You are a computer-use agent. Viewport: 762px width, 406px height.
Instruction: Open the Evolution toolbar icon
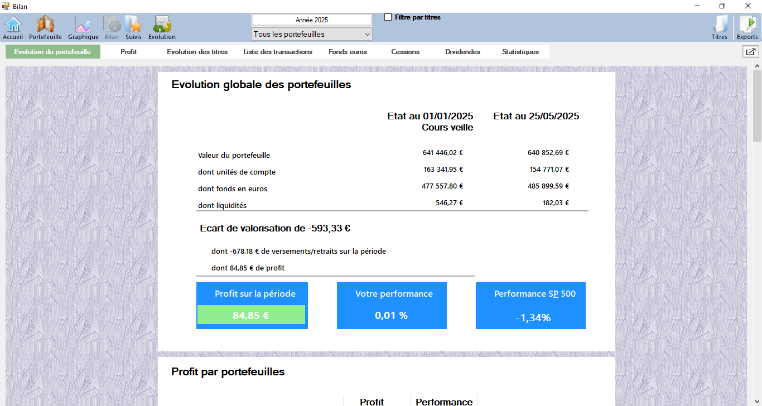pos(162,27)
